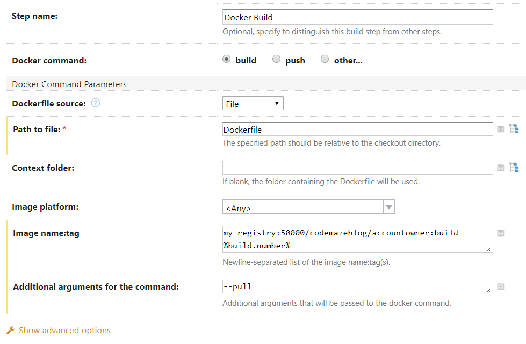
Task: Click the parameter insert icon beside Additional arguments
Action: [500, 286]
